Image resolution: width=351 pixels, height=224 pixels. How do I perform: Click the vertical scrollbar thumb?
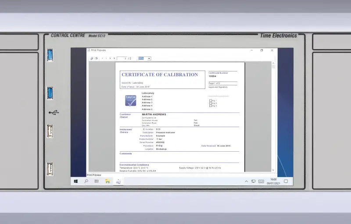(273, 67)
